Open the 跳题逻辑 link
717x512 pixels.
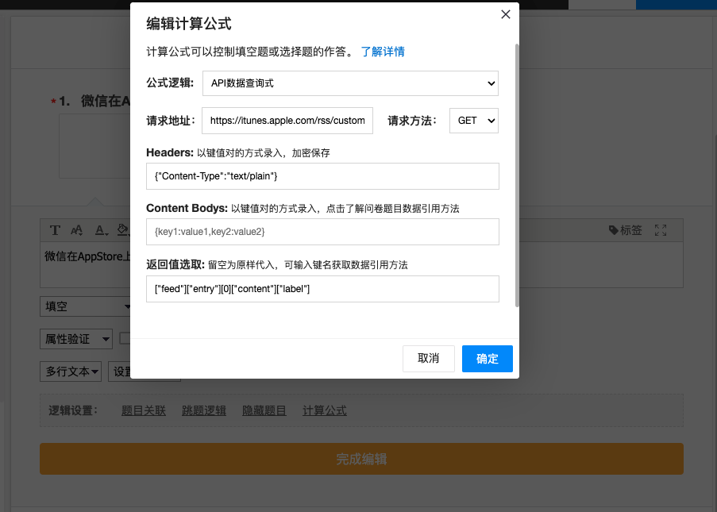(204, 410)
